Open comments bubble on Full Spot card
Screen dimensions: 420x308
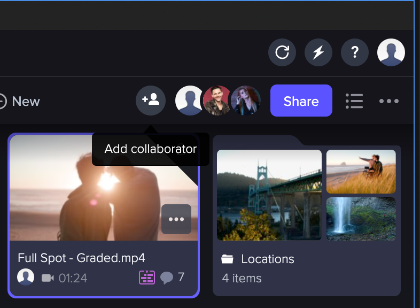(x=167, y=278)
